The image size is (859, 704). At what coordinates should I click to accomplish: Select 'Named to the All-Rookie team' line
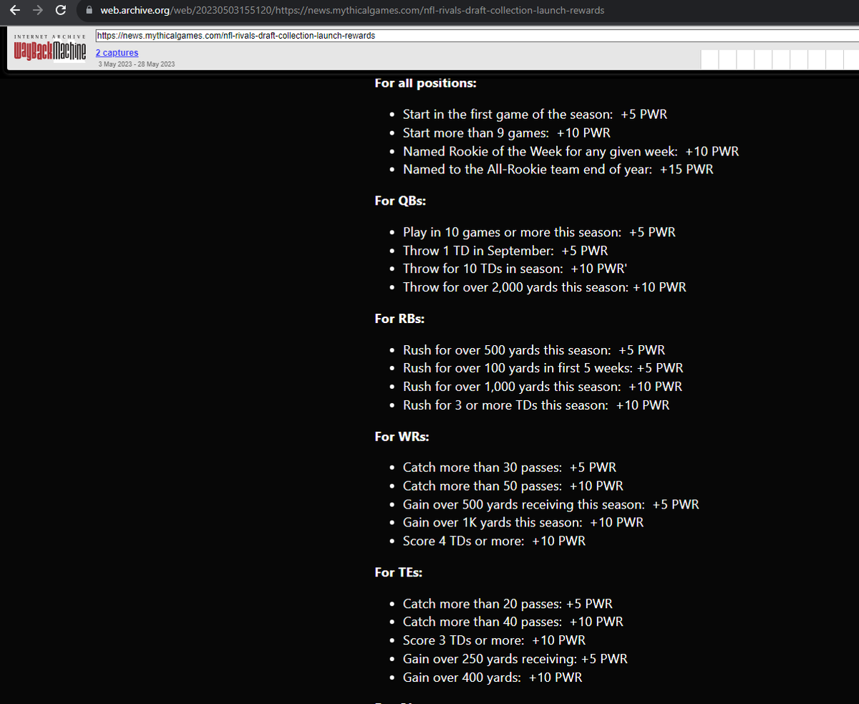coord(558,170)
